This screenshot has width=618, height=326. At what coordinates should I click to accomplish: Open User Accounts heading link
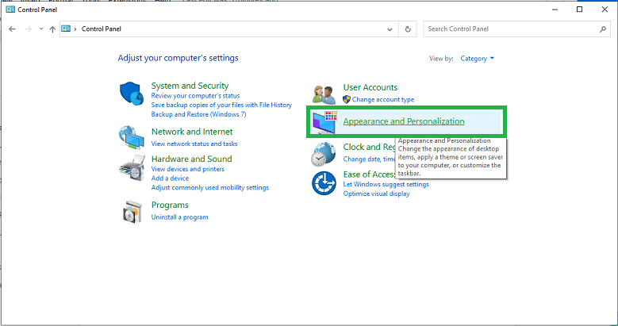370,87
